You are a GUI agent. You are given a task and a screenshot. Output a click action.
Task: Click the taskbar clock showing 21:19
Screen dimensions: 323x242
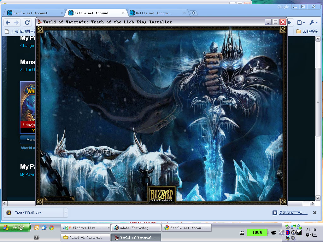coord(311,230)
